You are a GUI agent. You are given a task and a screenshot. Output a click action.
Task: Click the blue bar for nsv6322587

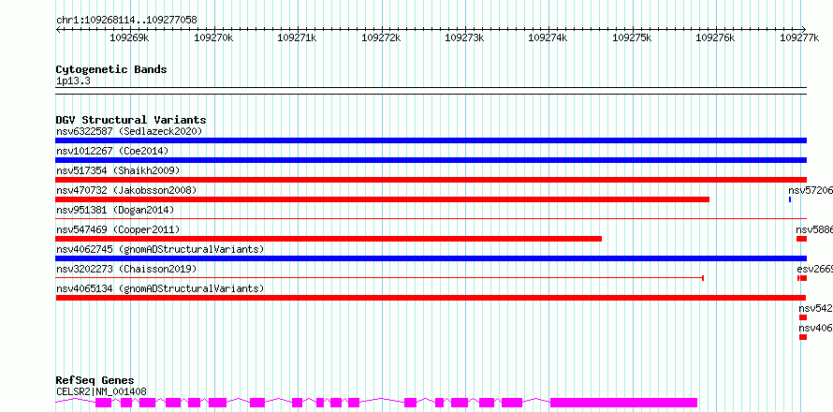click(431, 140)
